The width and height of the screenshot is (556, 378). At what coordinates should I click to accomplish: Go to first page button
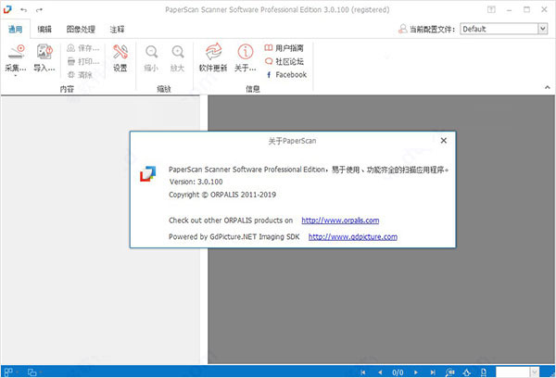tap(362, 372)
